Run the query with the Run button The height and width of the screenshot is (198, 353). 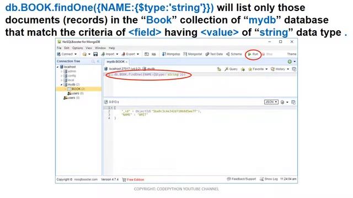tap(253, 54)
